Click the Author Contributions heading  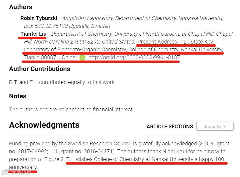(x=40, y=69)
